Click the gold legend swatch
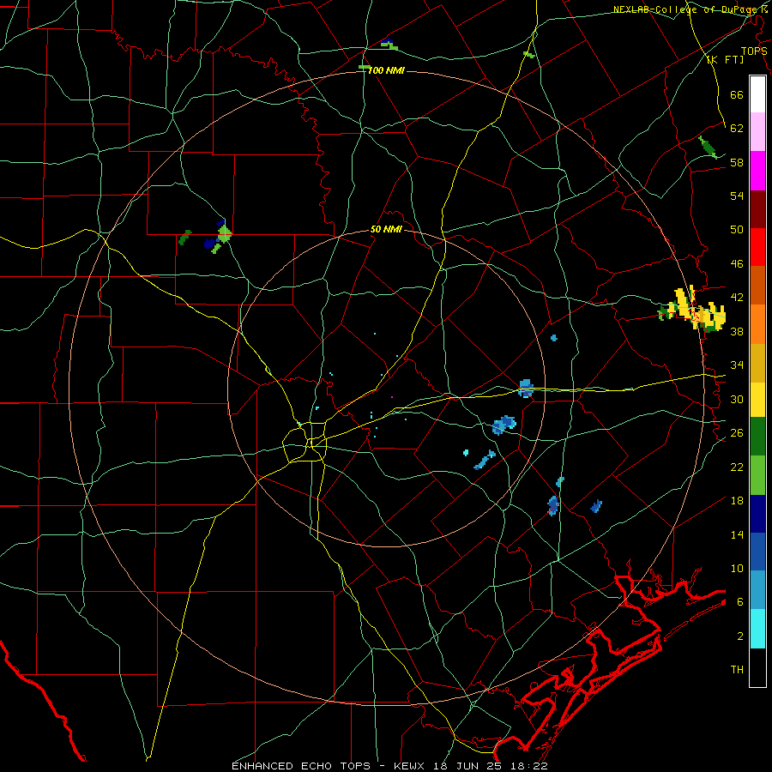772x772 pixels. pos(757,363)
